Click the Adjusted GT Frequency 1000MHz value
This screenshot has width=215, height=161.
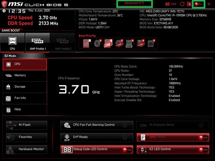coord(175,83)
